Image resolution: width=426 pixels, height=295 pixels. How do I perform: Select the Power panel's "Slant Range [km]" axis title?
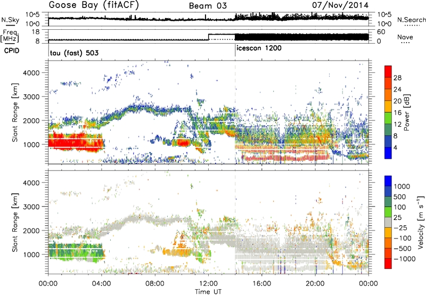click(15, 112)
